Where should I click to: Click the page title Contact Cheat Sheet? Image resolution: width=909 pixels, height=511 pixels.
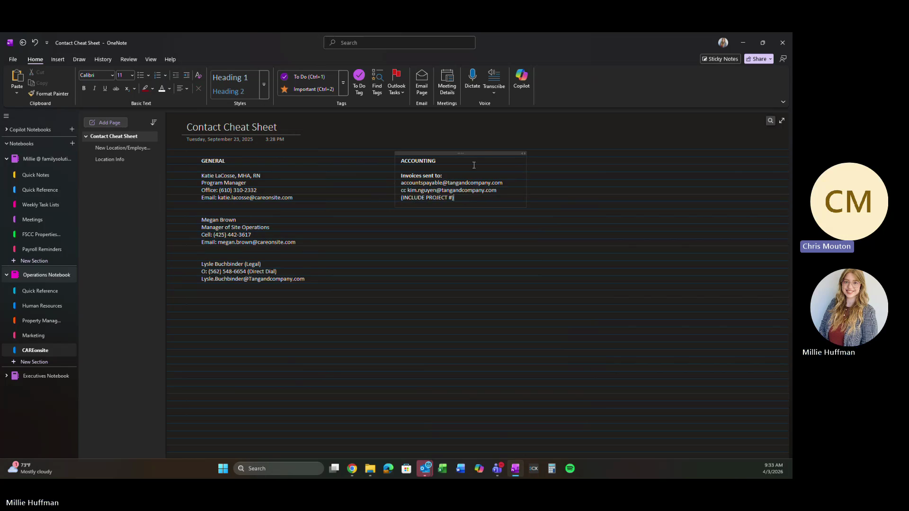[232, 127]
